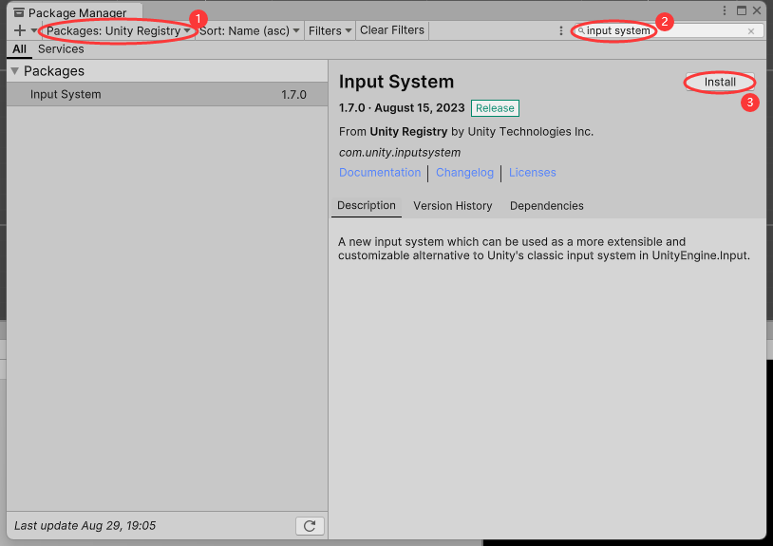Screen dimensions: 773x546
Task: Select the Input System package row
Action: [x=168, y=94]
